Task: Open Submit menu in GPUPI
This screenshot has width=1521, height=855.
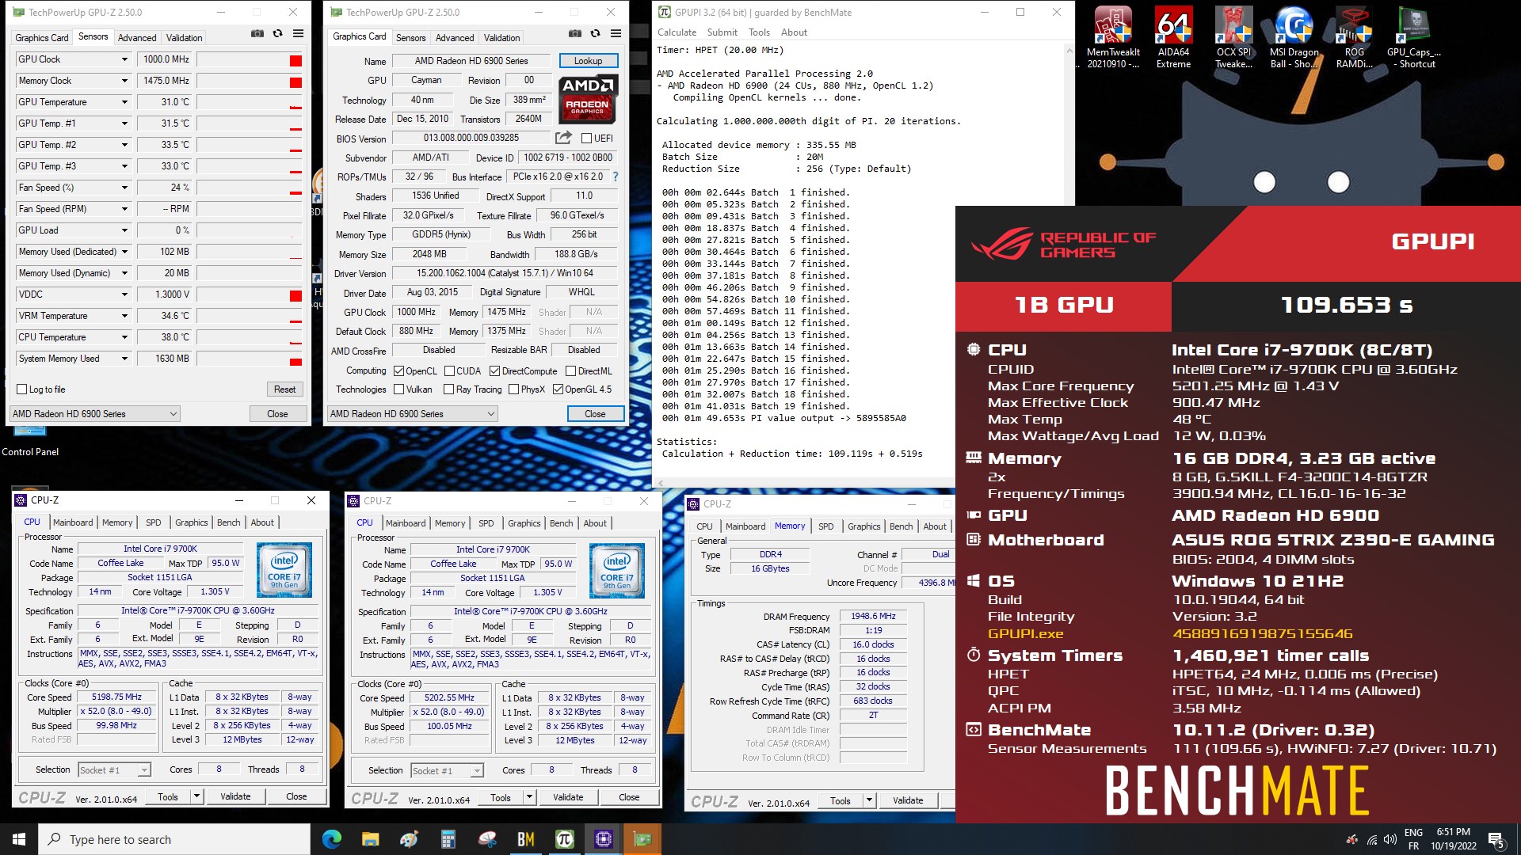Action: [x=722, y=32]
